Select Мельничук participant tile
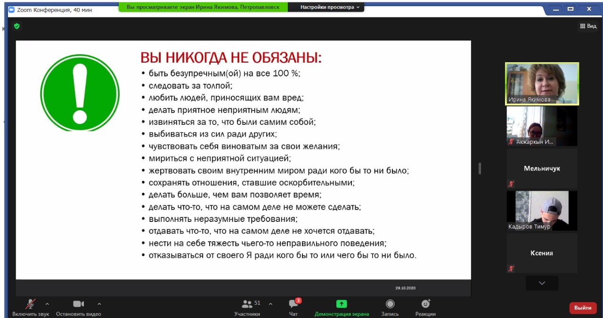Image resolution: width=603 pixels, height=318 pixels. pyautogui.click(x=542, y=168)
